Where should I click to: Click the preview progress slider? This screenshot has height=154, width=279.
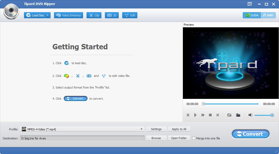(x=230, y=104)
